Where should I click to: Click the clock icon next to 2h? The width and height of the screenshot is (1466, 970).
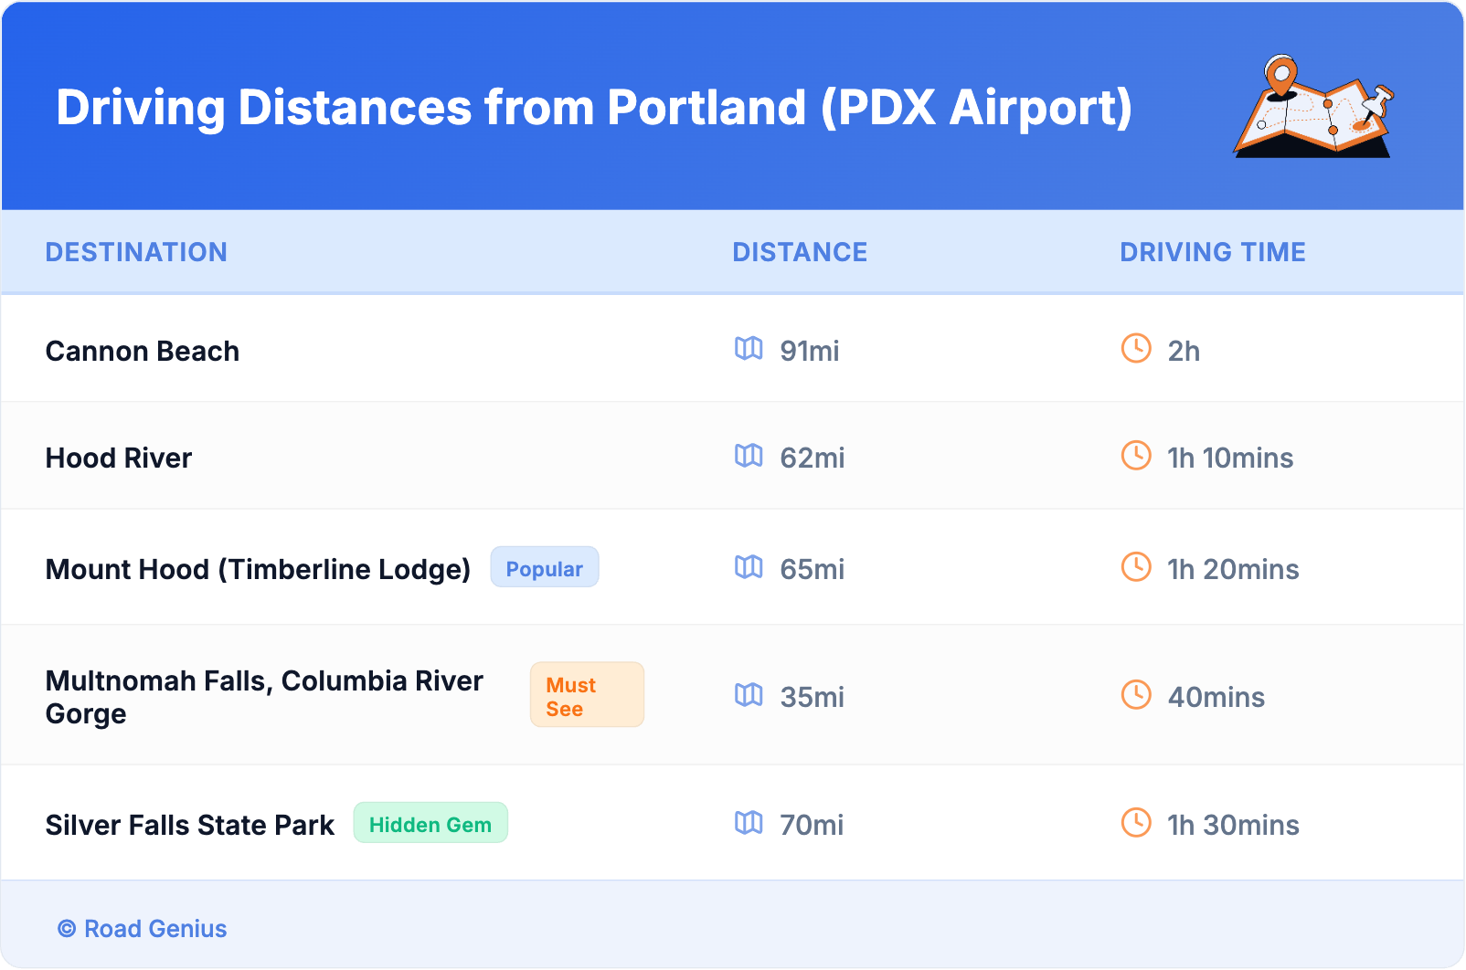[1136, 348]
